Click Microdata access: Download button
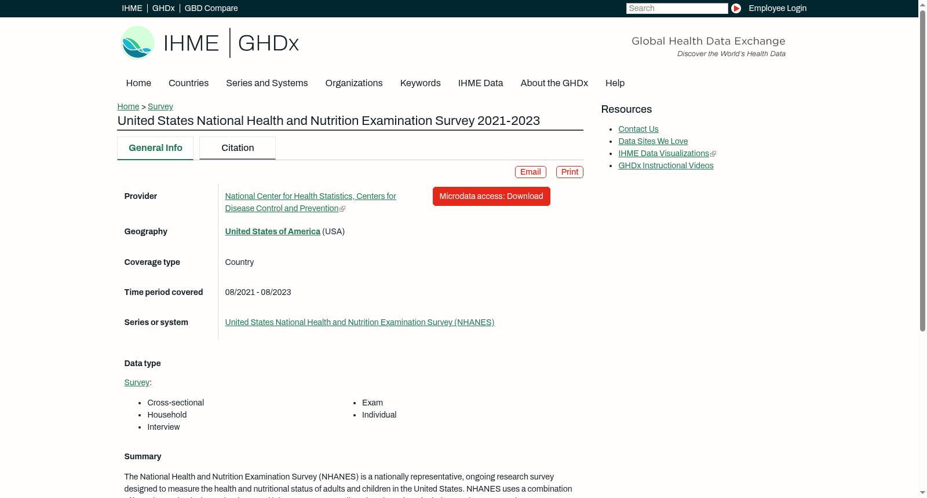Viewport: 927px width, 498px height. coord(491,196)
